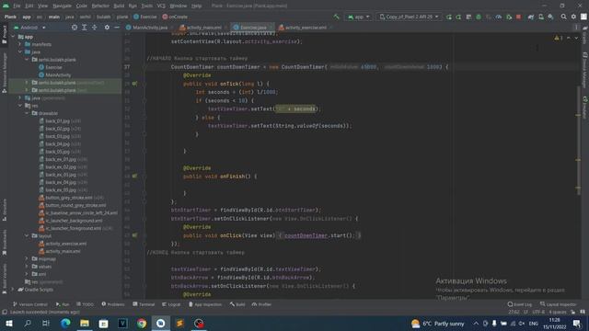The image size is (589, 331).
Task: Open Version Control tool window
Action: (30, 304)
